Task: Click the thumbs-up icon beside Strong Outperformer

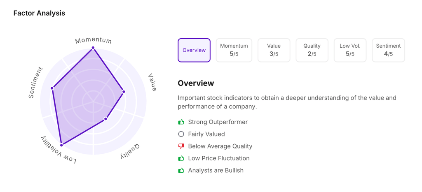Action: 181,122
